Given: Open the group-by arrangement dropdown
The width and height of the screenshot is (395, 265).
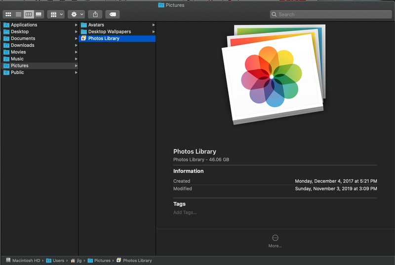Looking at the screenshot, I should [x=56, y=14].
